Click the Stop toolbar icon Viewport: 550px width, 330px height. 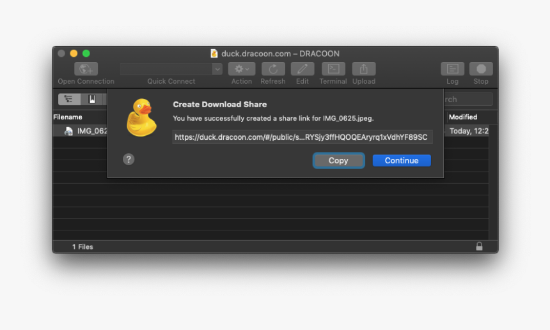[481, 69]
